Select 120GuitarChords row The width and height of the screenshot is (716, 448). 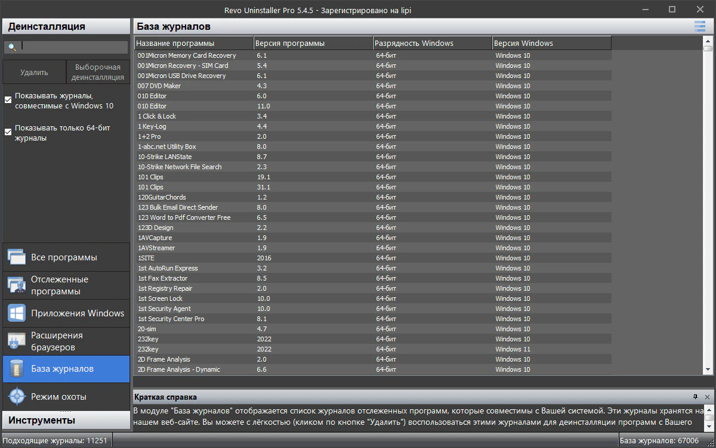[x=373, y=197]
